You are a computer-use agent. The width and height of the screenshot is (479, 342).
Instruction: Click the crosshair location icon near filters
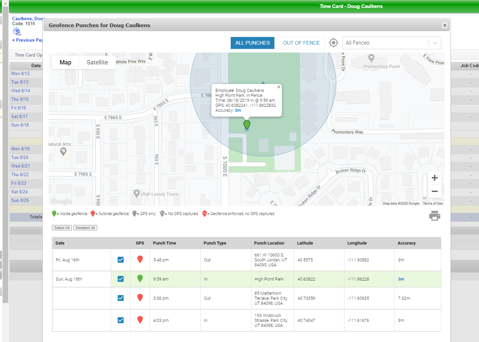pyautogui.click(x=333, y=43)
